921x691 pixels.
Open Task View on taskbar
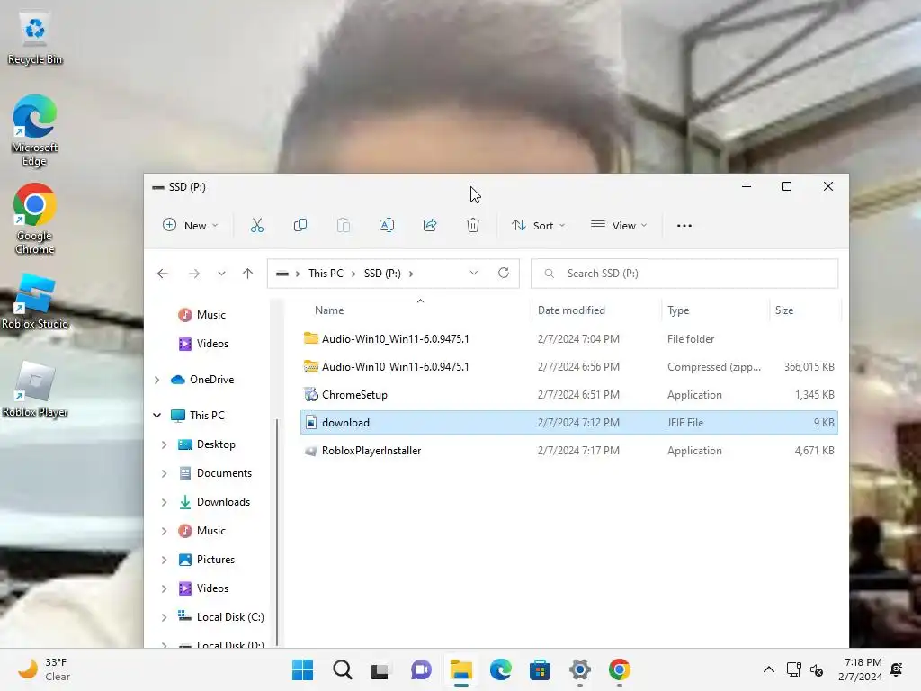pos(380,669)
